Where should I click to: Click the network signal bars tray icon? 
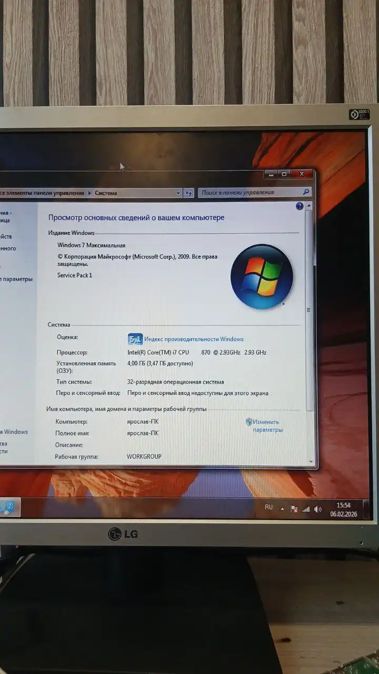(306, 509)
